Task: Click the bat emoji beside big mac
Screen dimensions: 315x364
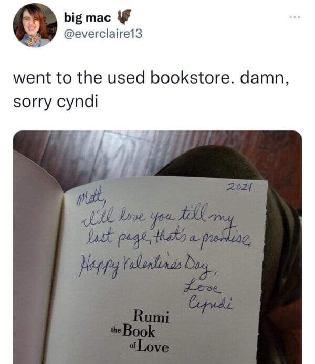Action: coord(124,17)
